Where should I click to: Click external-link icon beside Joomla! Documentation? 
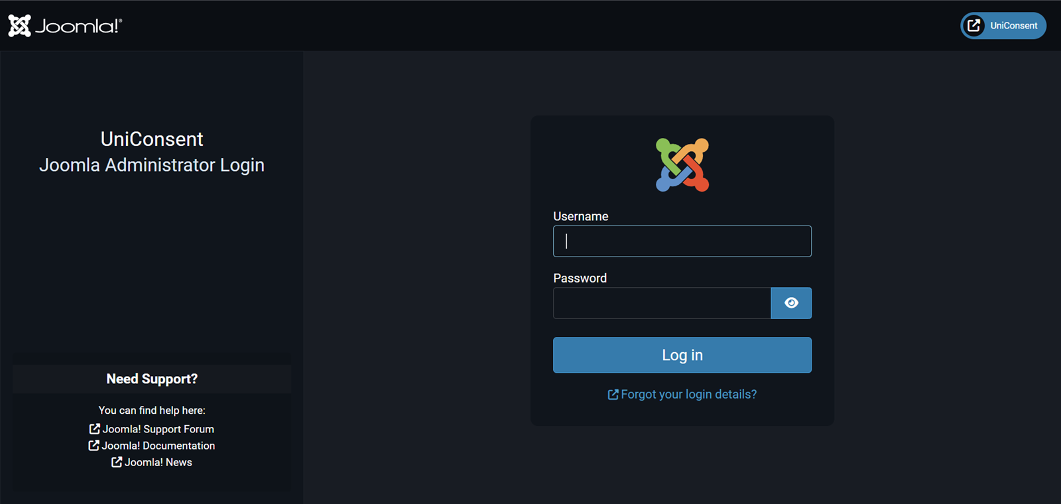(94, 446)
